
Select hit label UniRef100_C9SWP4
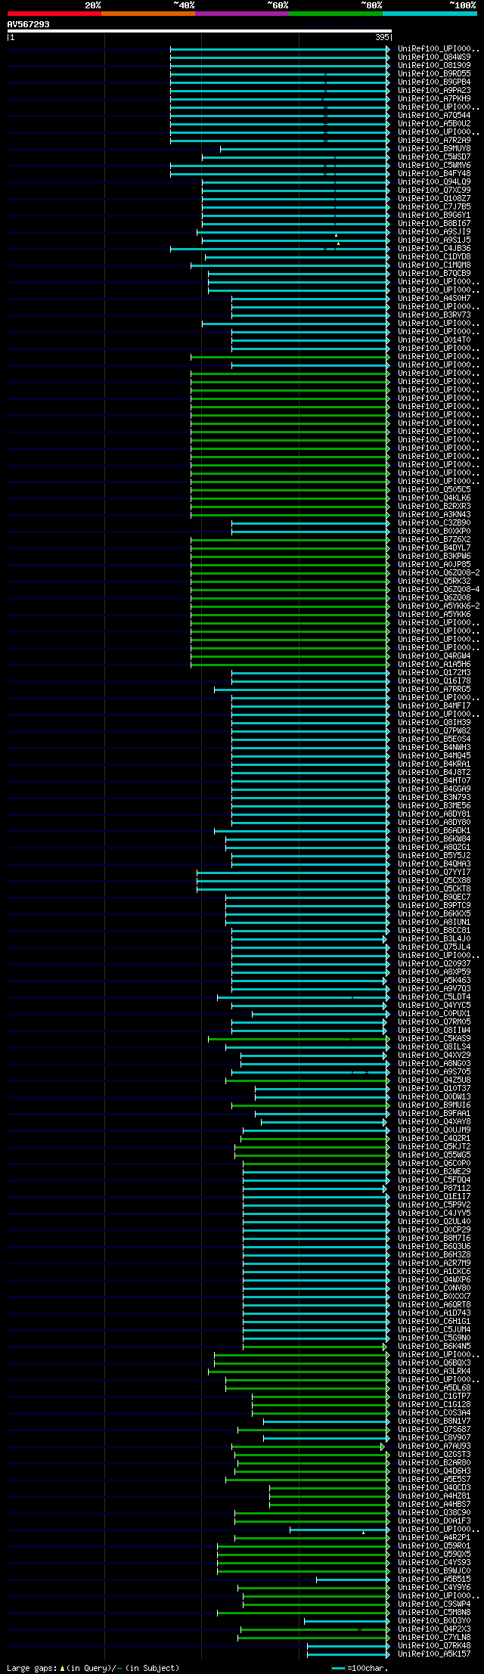tap(434, 1604)
